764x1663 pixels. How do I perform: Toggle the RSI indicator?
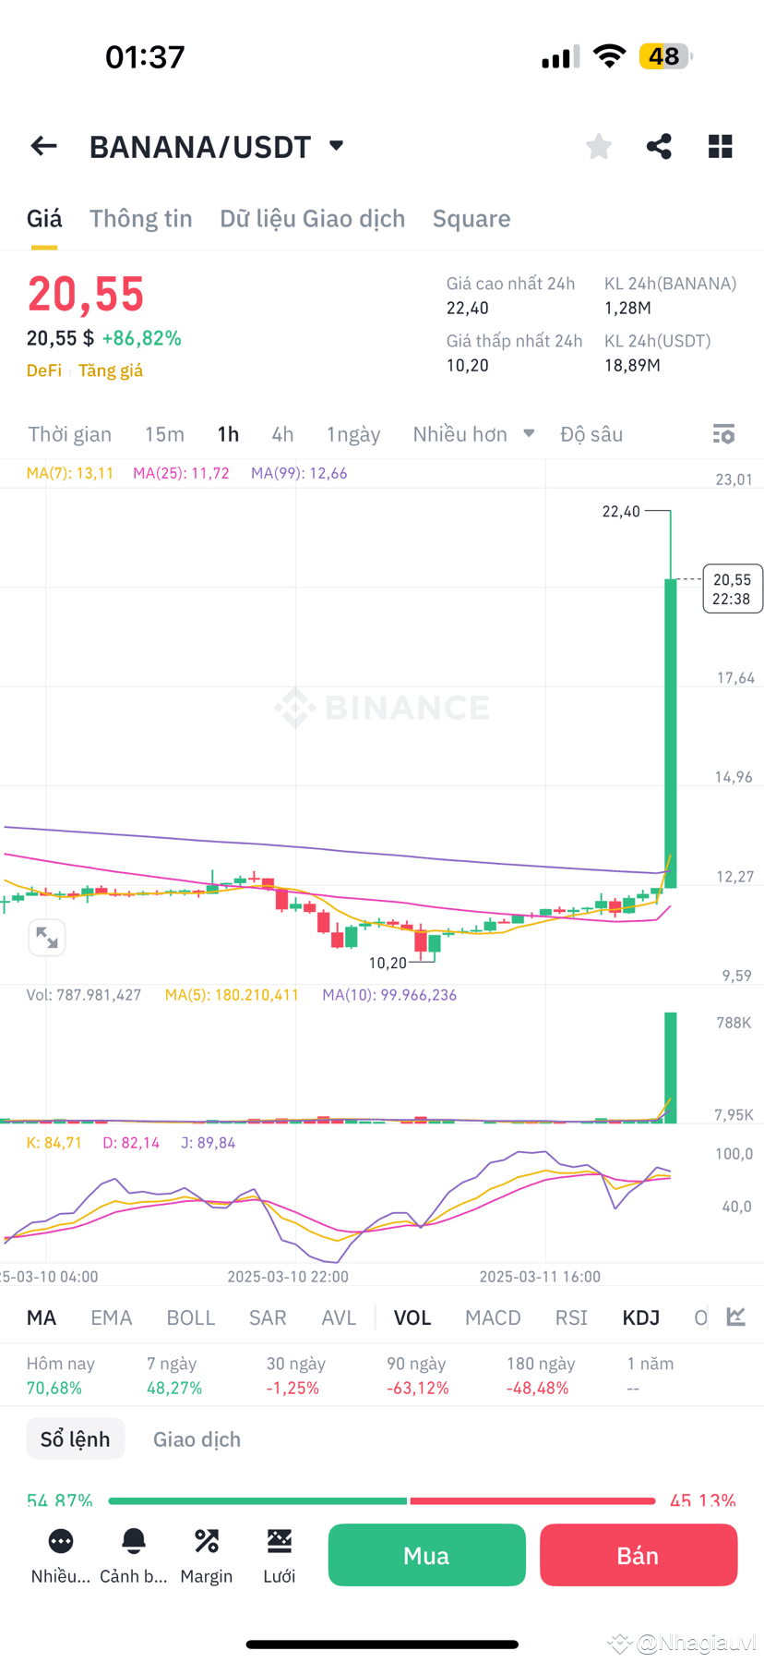pyautogui.click(x=571, y=1317)
